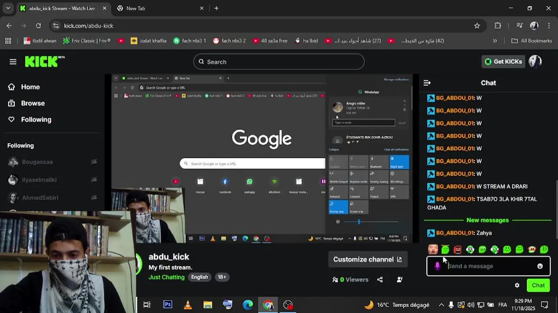Click the Get KICKs button
This screenshot has height=313, width=558.
504,62
